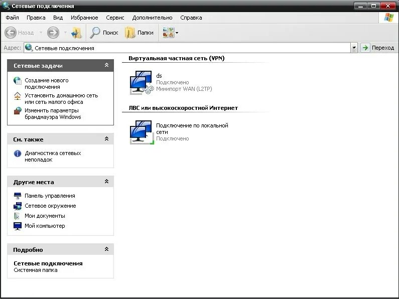Click Установить домашнюю сеть link
The width and height of the screenshot is (399, 299).
(x=61, y=99)
